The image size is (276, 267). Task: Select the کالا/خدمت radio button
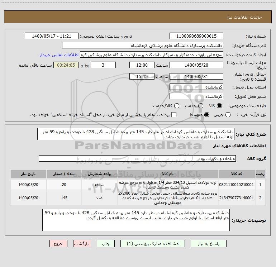pyautogui.click(x=177, y=106)
